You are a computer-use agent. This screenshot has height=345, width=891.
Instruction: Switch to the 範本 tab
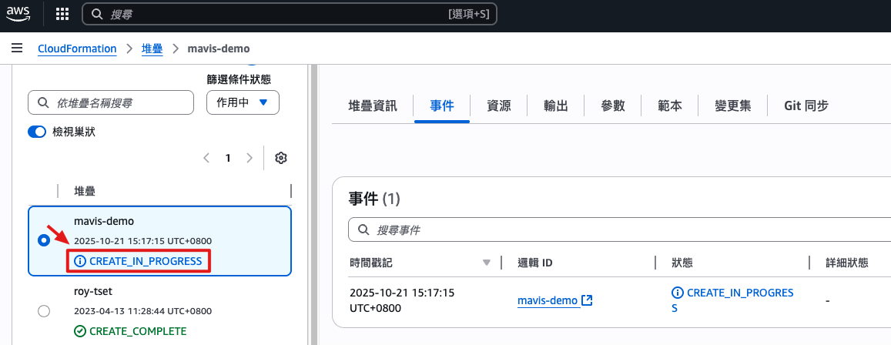point(669,106)
